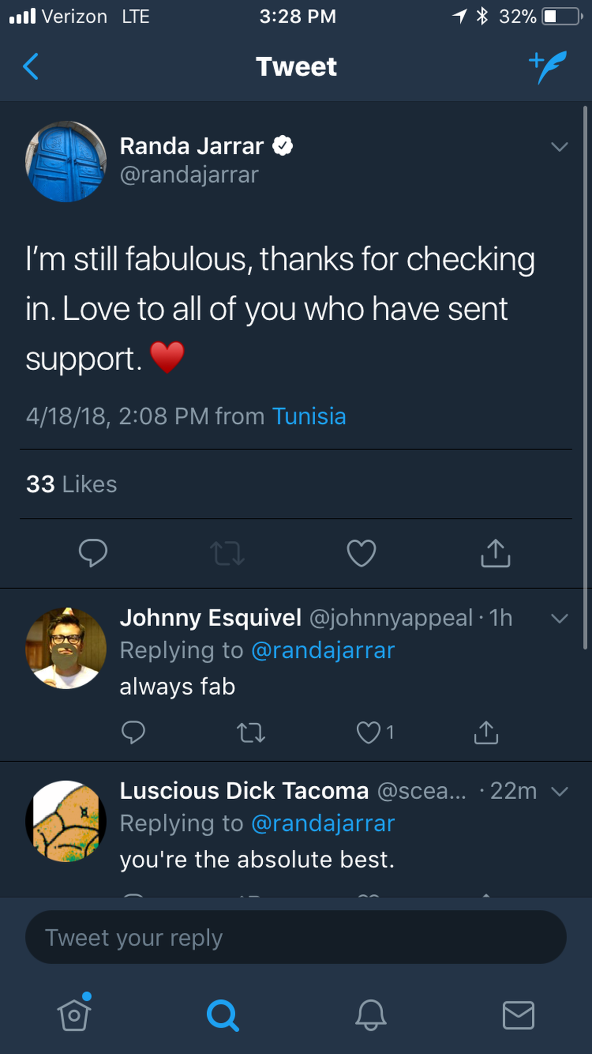This screenshot has height=1054, width=592.
Task: Like Randa Jarrar's main tweet
Action: (x=361, y=553)
